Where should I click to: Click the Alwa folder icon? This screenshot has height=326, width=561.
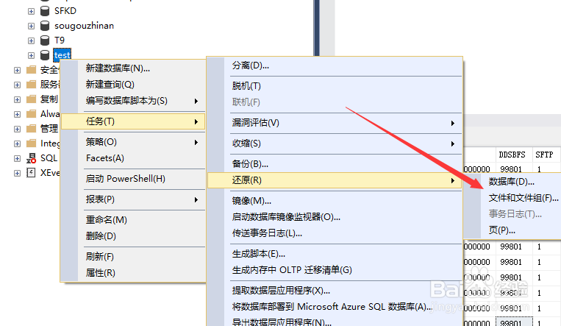coord(32,114)
